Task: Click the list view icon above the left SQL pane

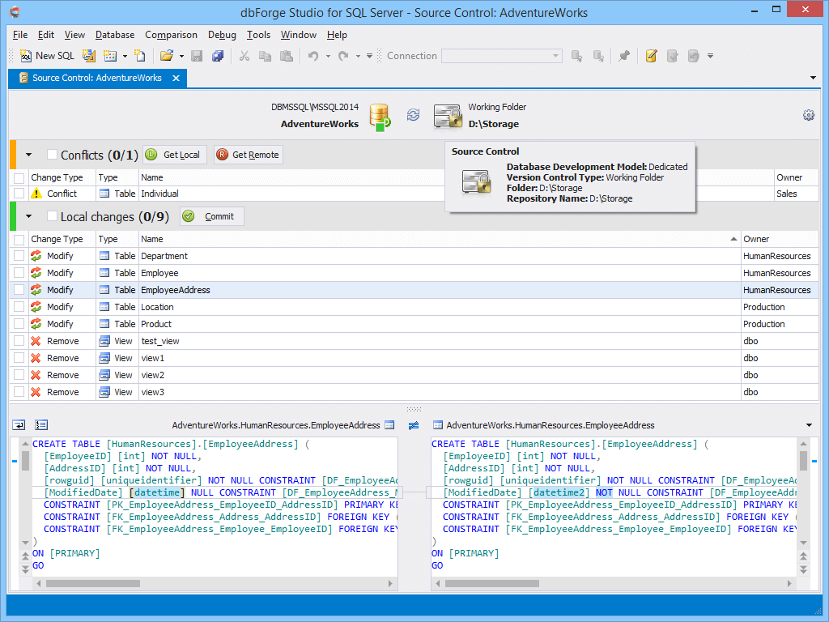Action: pos(41,424)
